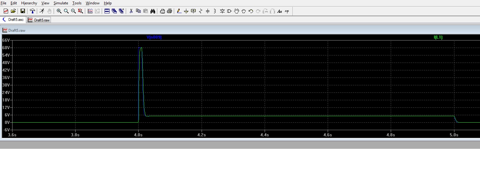Select the Place Text Aa tool
Image resolution: width=480 pixels, height=193 pixels.
click(280, 11)
